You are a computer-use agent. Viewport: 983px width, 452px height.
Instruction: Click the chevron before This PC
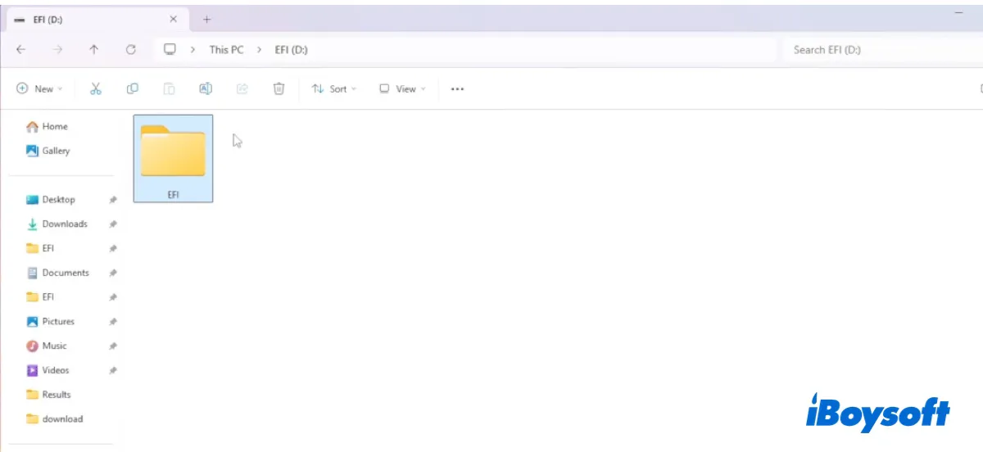click(x=193, y=50)
